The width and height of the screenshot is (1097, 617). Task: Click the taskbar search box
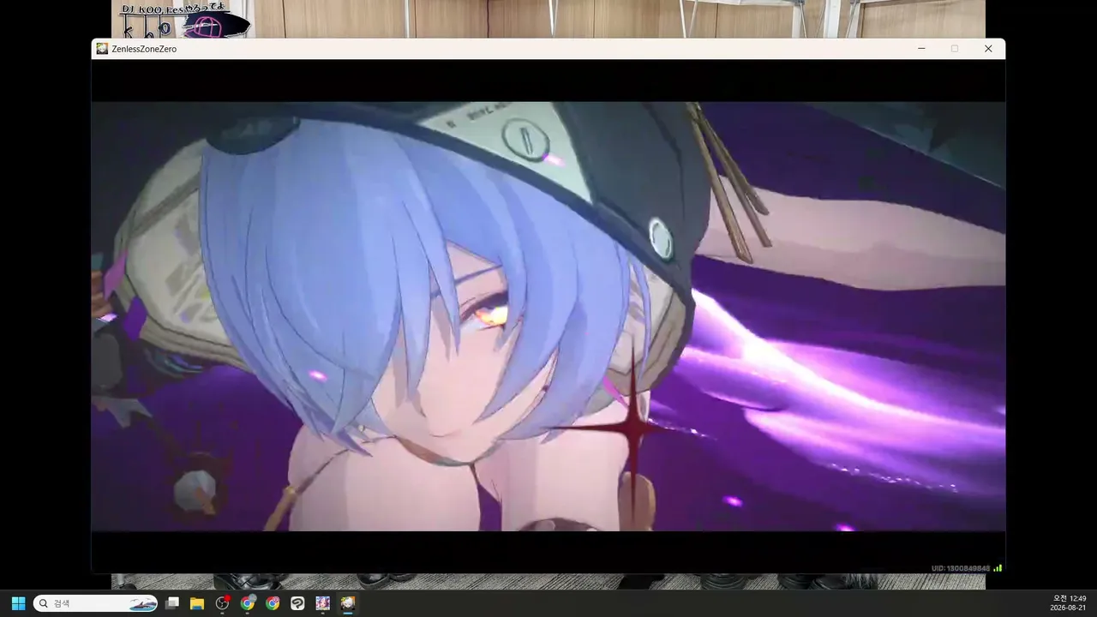point(95,603)
